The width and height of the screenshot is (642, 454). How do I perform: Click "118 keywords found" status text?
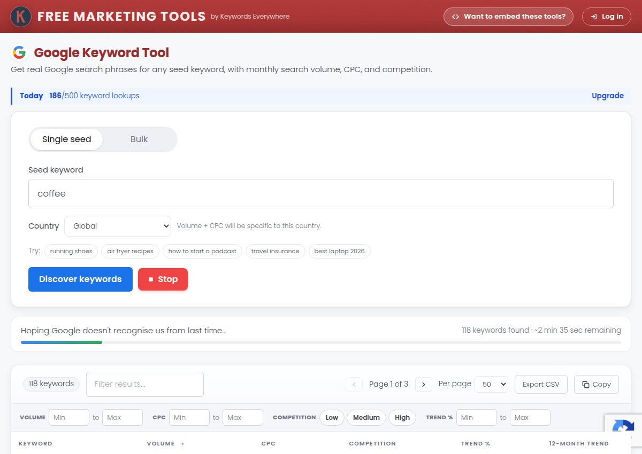click(495, 330)
